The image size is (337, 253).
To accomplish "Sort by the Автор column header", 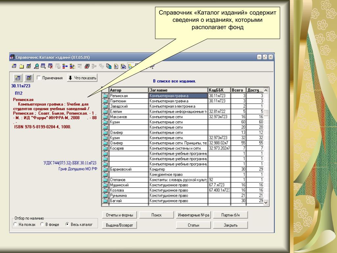I will tap(129, 90).
